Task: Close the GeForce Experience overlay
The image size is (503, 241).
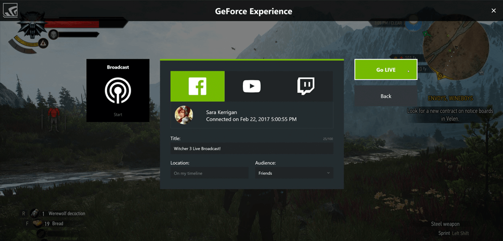Action: coord(493,11)
